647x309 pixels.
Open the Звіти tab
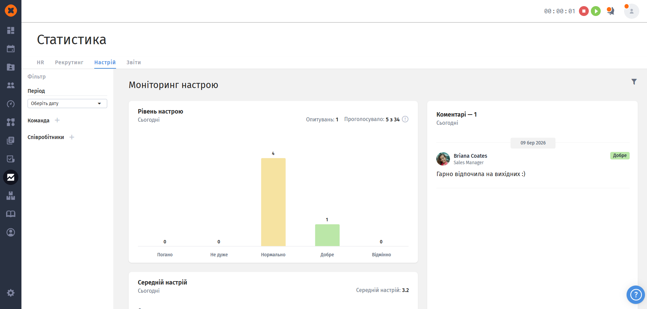click(133, 63)
